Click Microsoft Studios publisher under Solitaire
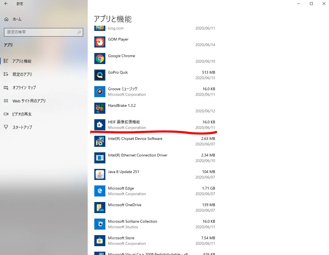Image resolution: width=329 pixels, height=255 pixels. click(123, 227)
